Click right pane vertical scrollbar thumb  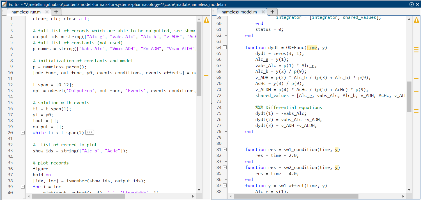coord(409,97)
